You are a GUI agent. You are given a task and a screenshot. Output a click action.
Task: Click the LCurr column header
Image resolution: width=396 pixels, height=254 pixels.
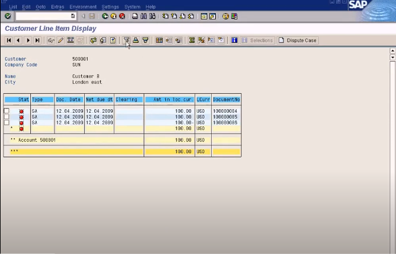(x=203, y=100)
